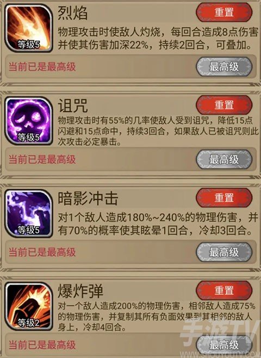
Task: Select the 爆炸弹 skill title
Action: pos(80,291)
